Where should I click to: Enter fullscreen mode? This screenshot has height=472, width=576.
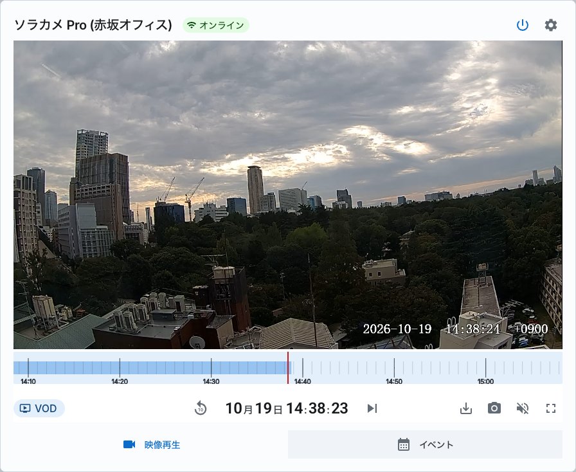click(x=551, y=408)
